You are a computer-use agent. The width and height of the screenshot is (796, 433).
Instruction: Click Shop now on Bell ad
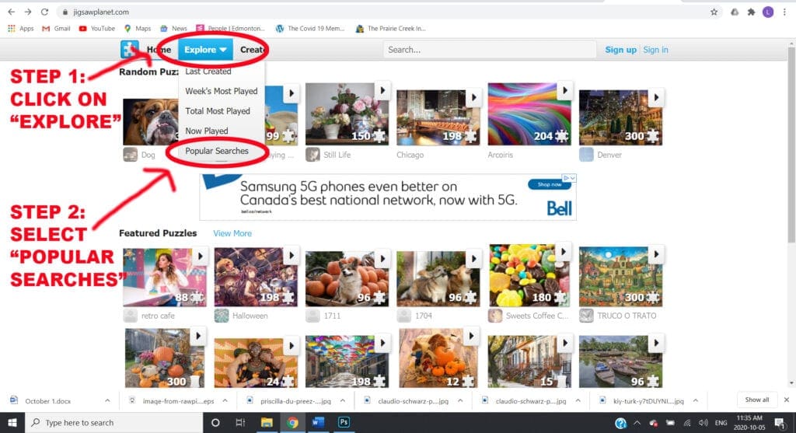[x=550, y=184]
